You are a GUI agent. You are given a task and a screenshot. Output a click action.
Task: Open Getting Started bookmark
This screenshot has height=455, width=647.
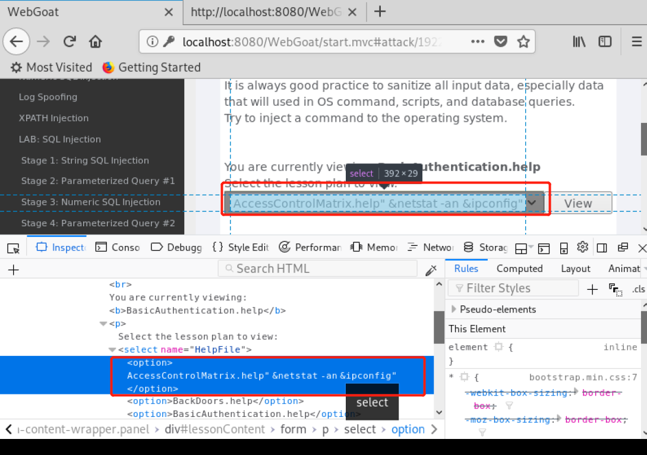point(152,67)
